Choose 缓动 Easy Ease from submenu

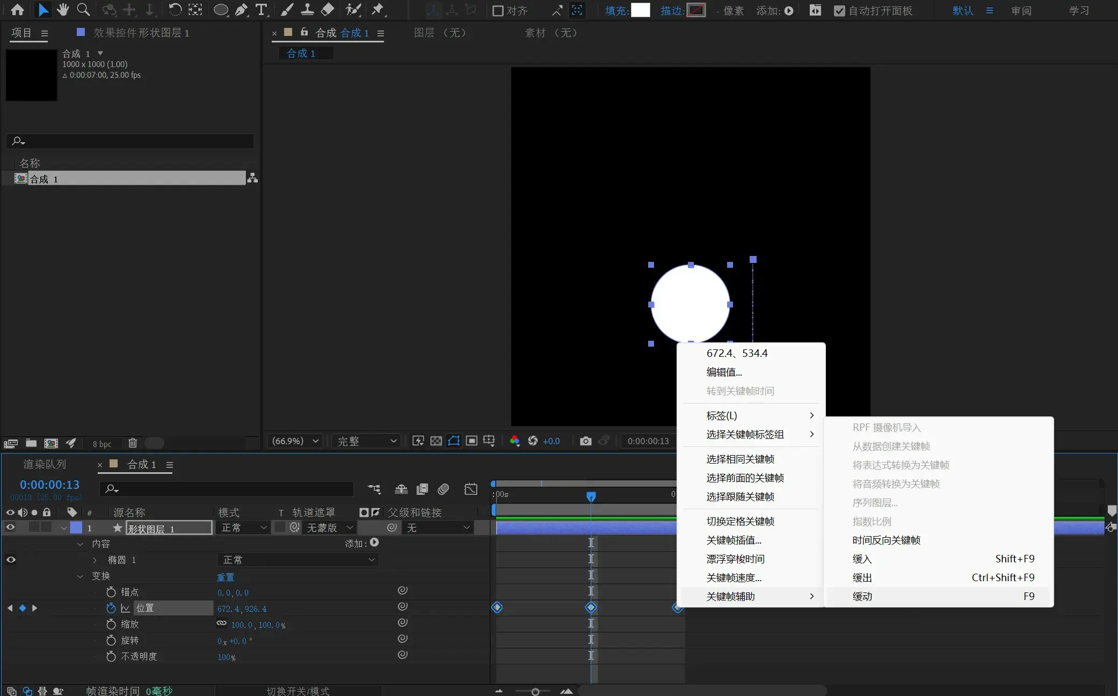pyautogui.click(x=939, y=596)
